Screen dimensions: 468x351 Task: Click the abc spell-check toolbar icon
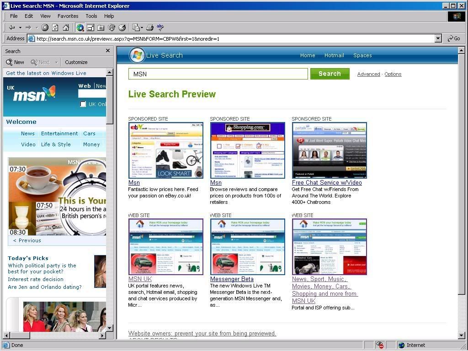point(160,27)
